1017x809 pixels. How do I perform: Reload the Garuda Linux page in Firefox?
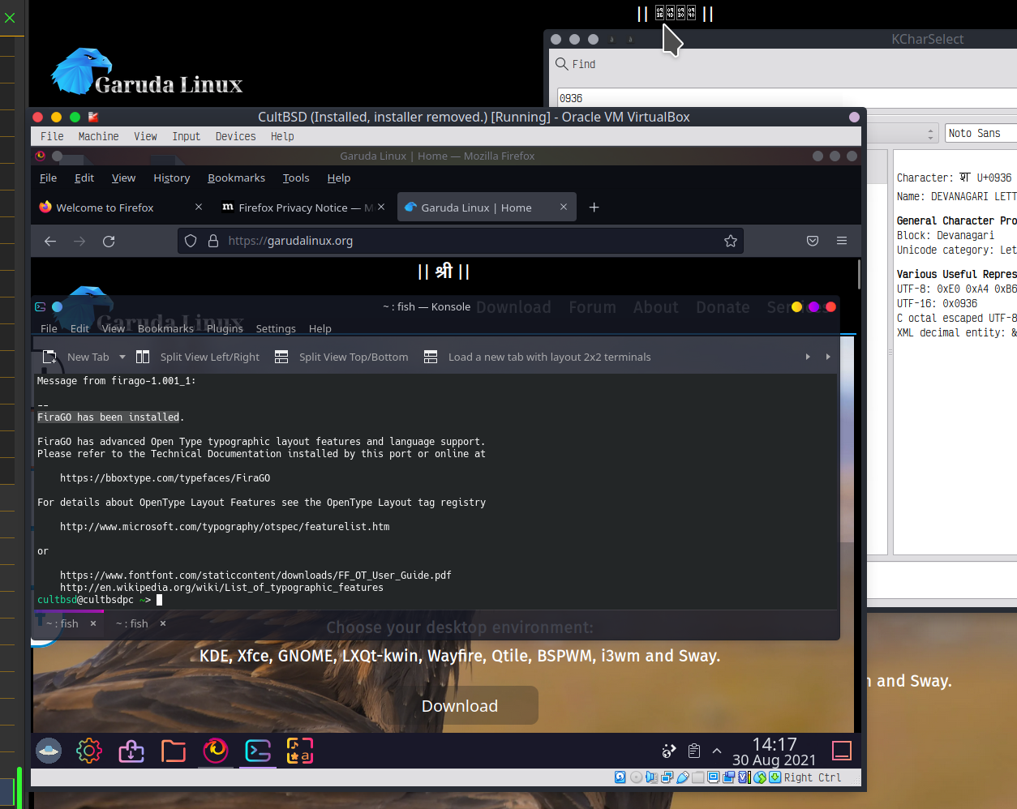click(109, 241)
